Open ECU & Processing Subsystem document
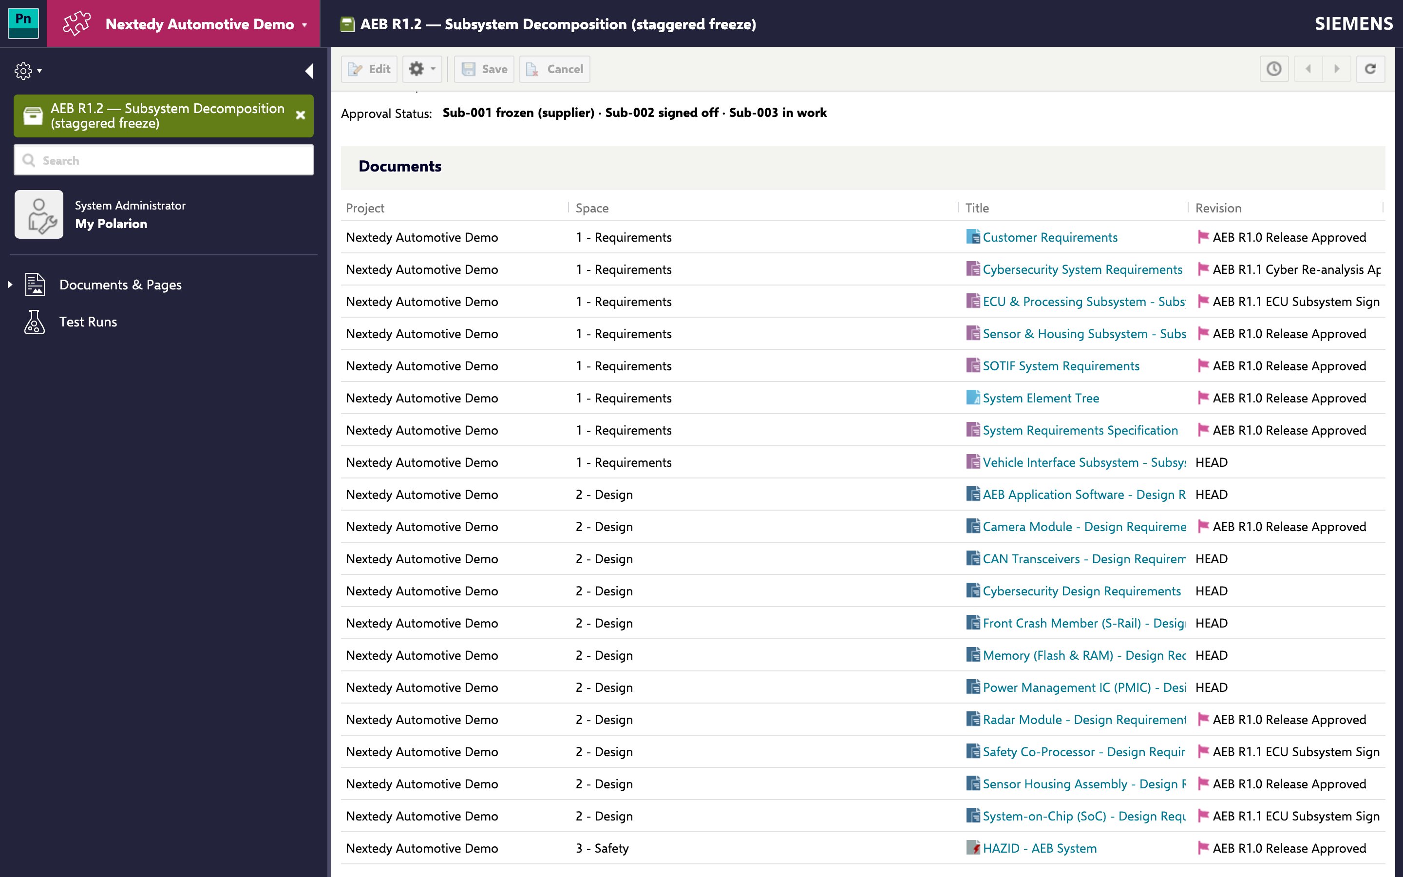Image resolution: width=1403 pixels, height=877 pixels. 1083,302
